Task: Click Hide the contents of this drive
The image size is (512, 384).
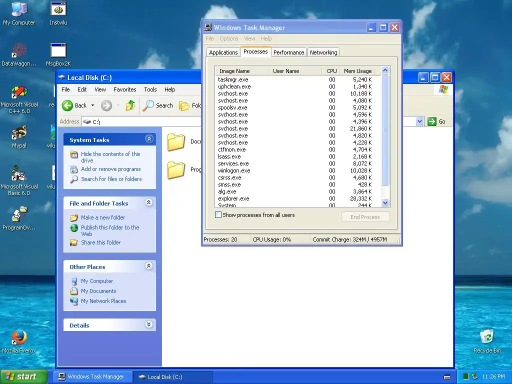Action: pos(110,157)
